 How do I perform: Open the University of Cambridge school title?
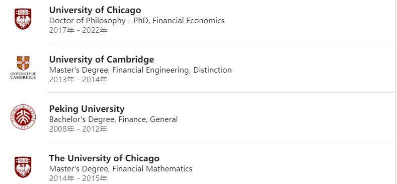pyautogui.click(x=102, y=59)
